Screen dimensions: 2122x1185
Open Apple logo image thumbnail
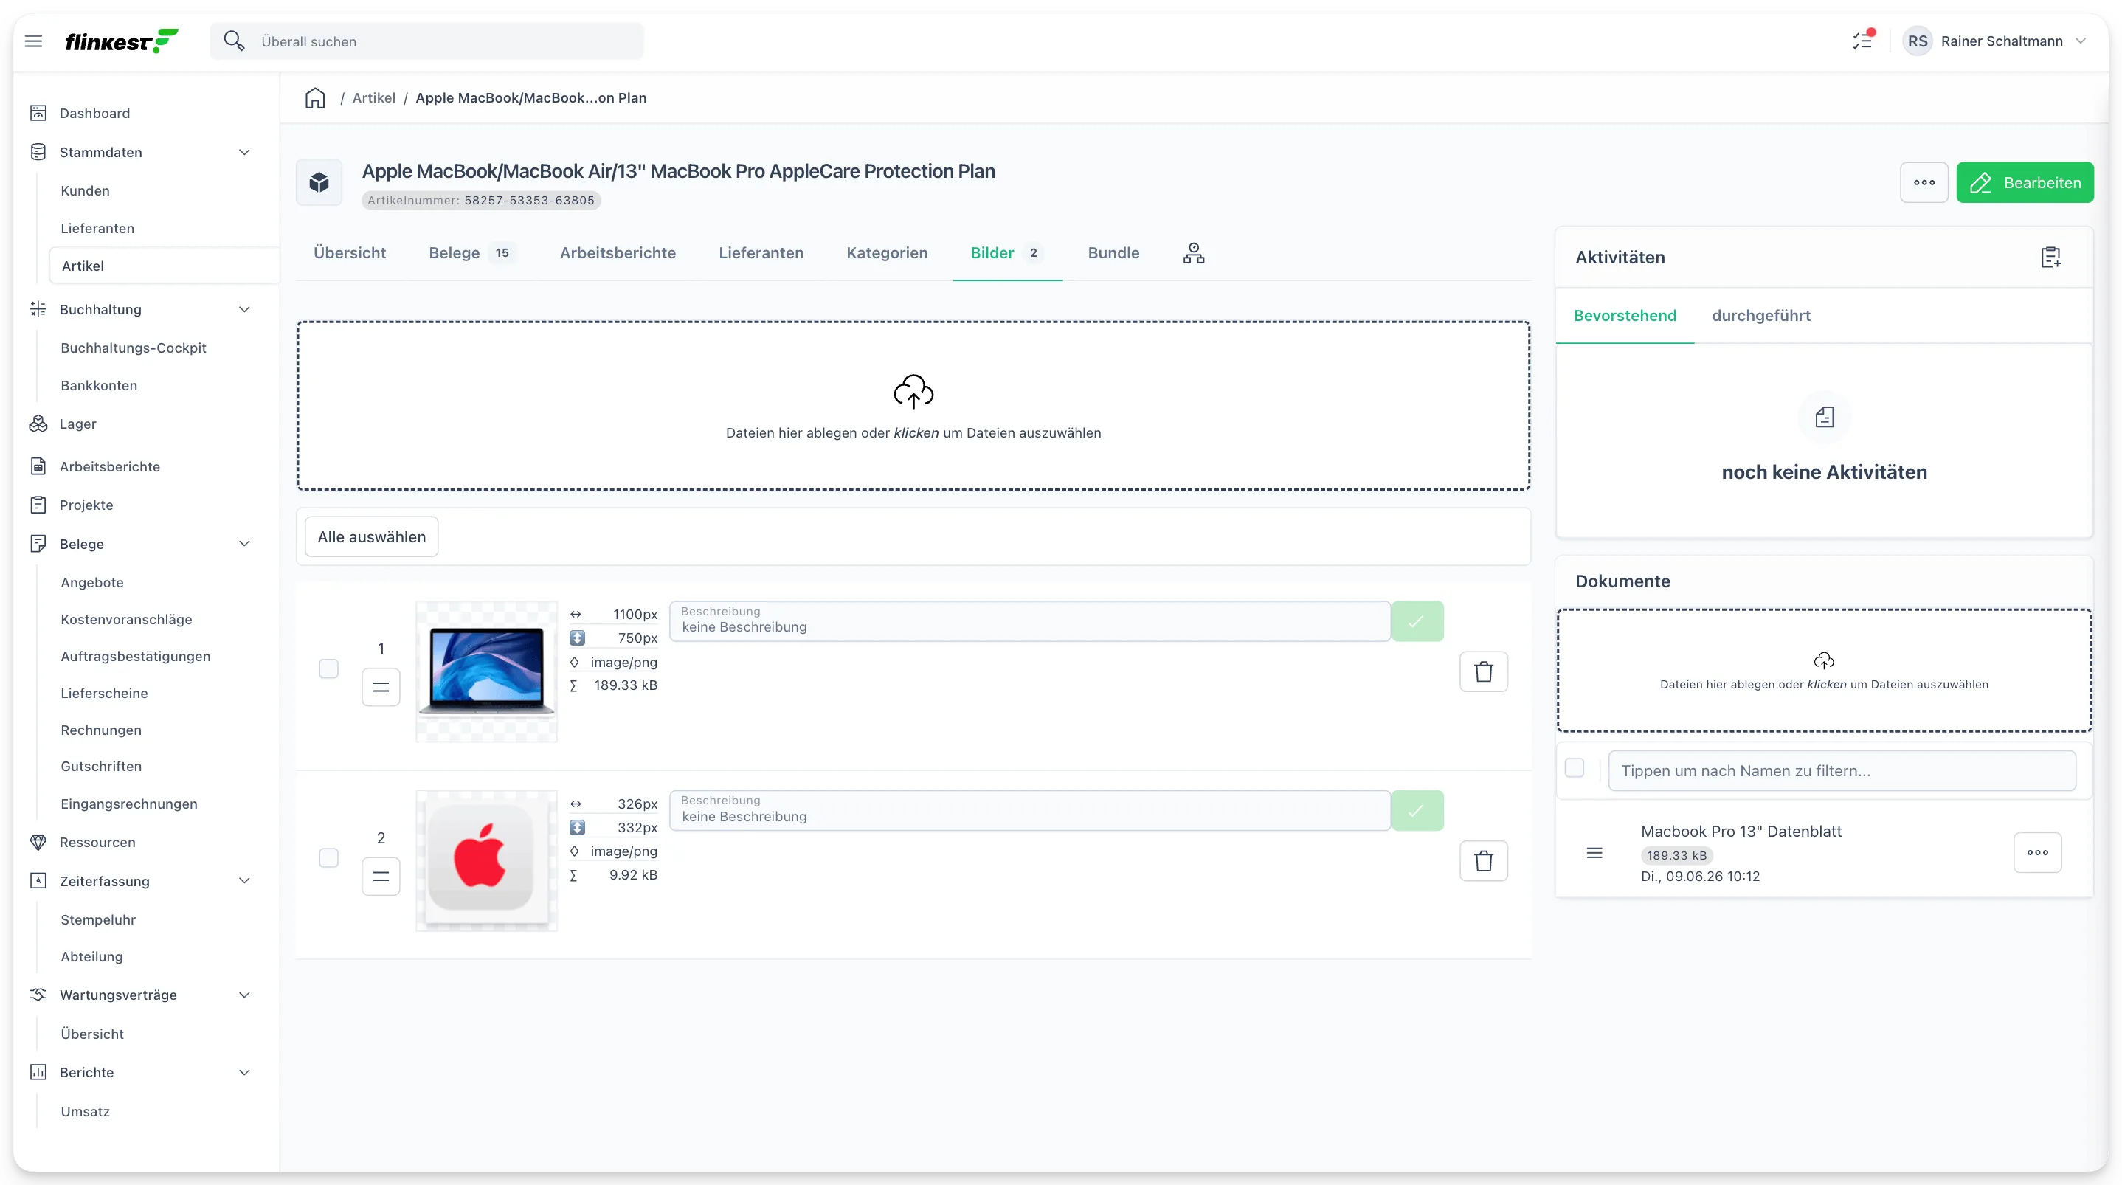(x=487, y=861)
